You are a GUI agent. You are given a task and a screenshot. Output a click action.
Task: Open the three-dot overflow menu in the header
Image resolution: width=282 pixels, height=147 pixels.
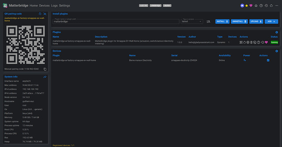(277, 6)
